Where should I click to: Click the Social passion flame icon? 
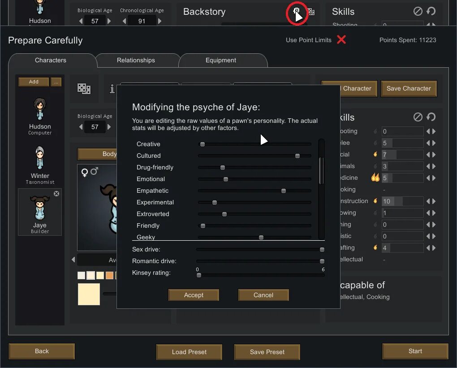[x=375, y=154]
